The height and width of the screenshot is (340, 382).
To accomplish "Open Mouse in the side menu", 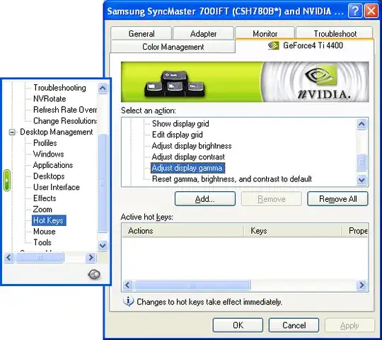I will (x=44, y=232).
